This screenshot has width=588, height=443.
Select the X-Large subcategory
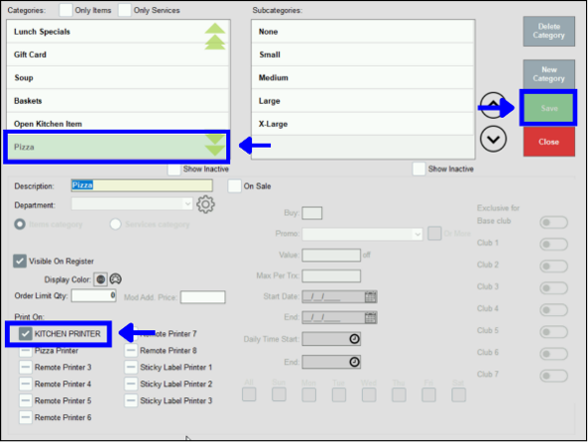pos(363,124)
